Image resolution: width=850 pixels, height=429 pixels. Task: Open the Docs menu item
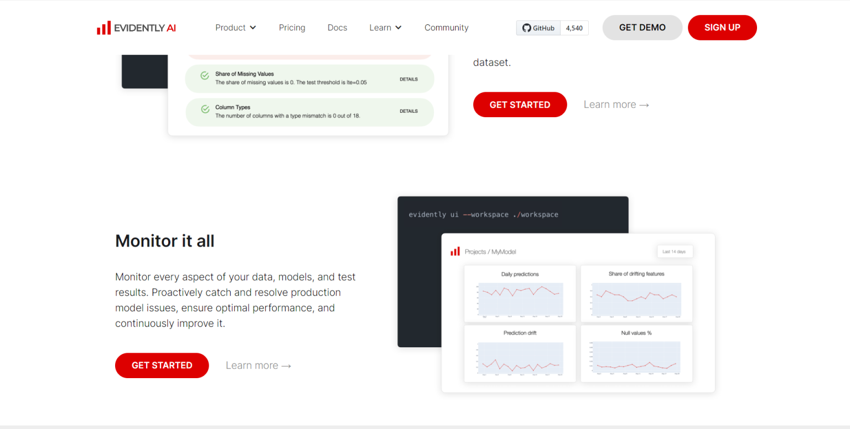[338, 28]
